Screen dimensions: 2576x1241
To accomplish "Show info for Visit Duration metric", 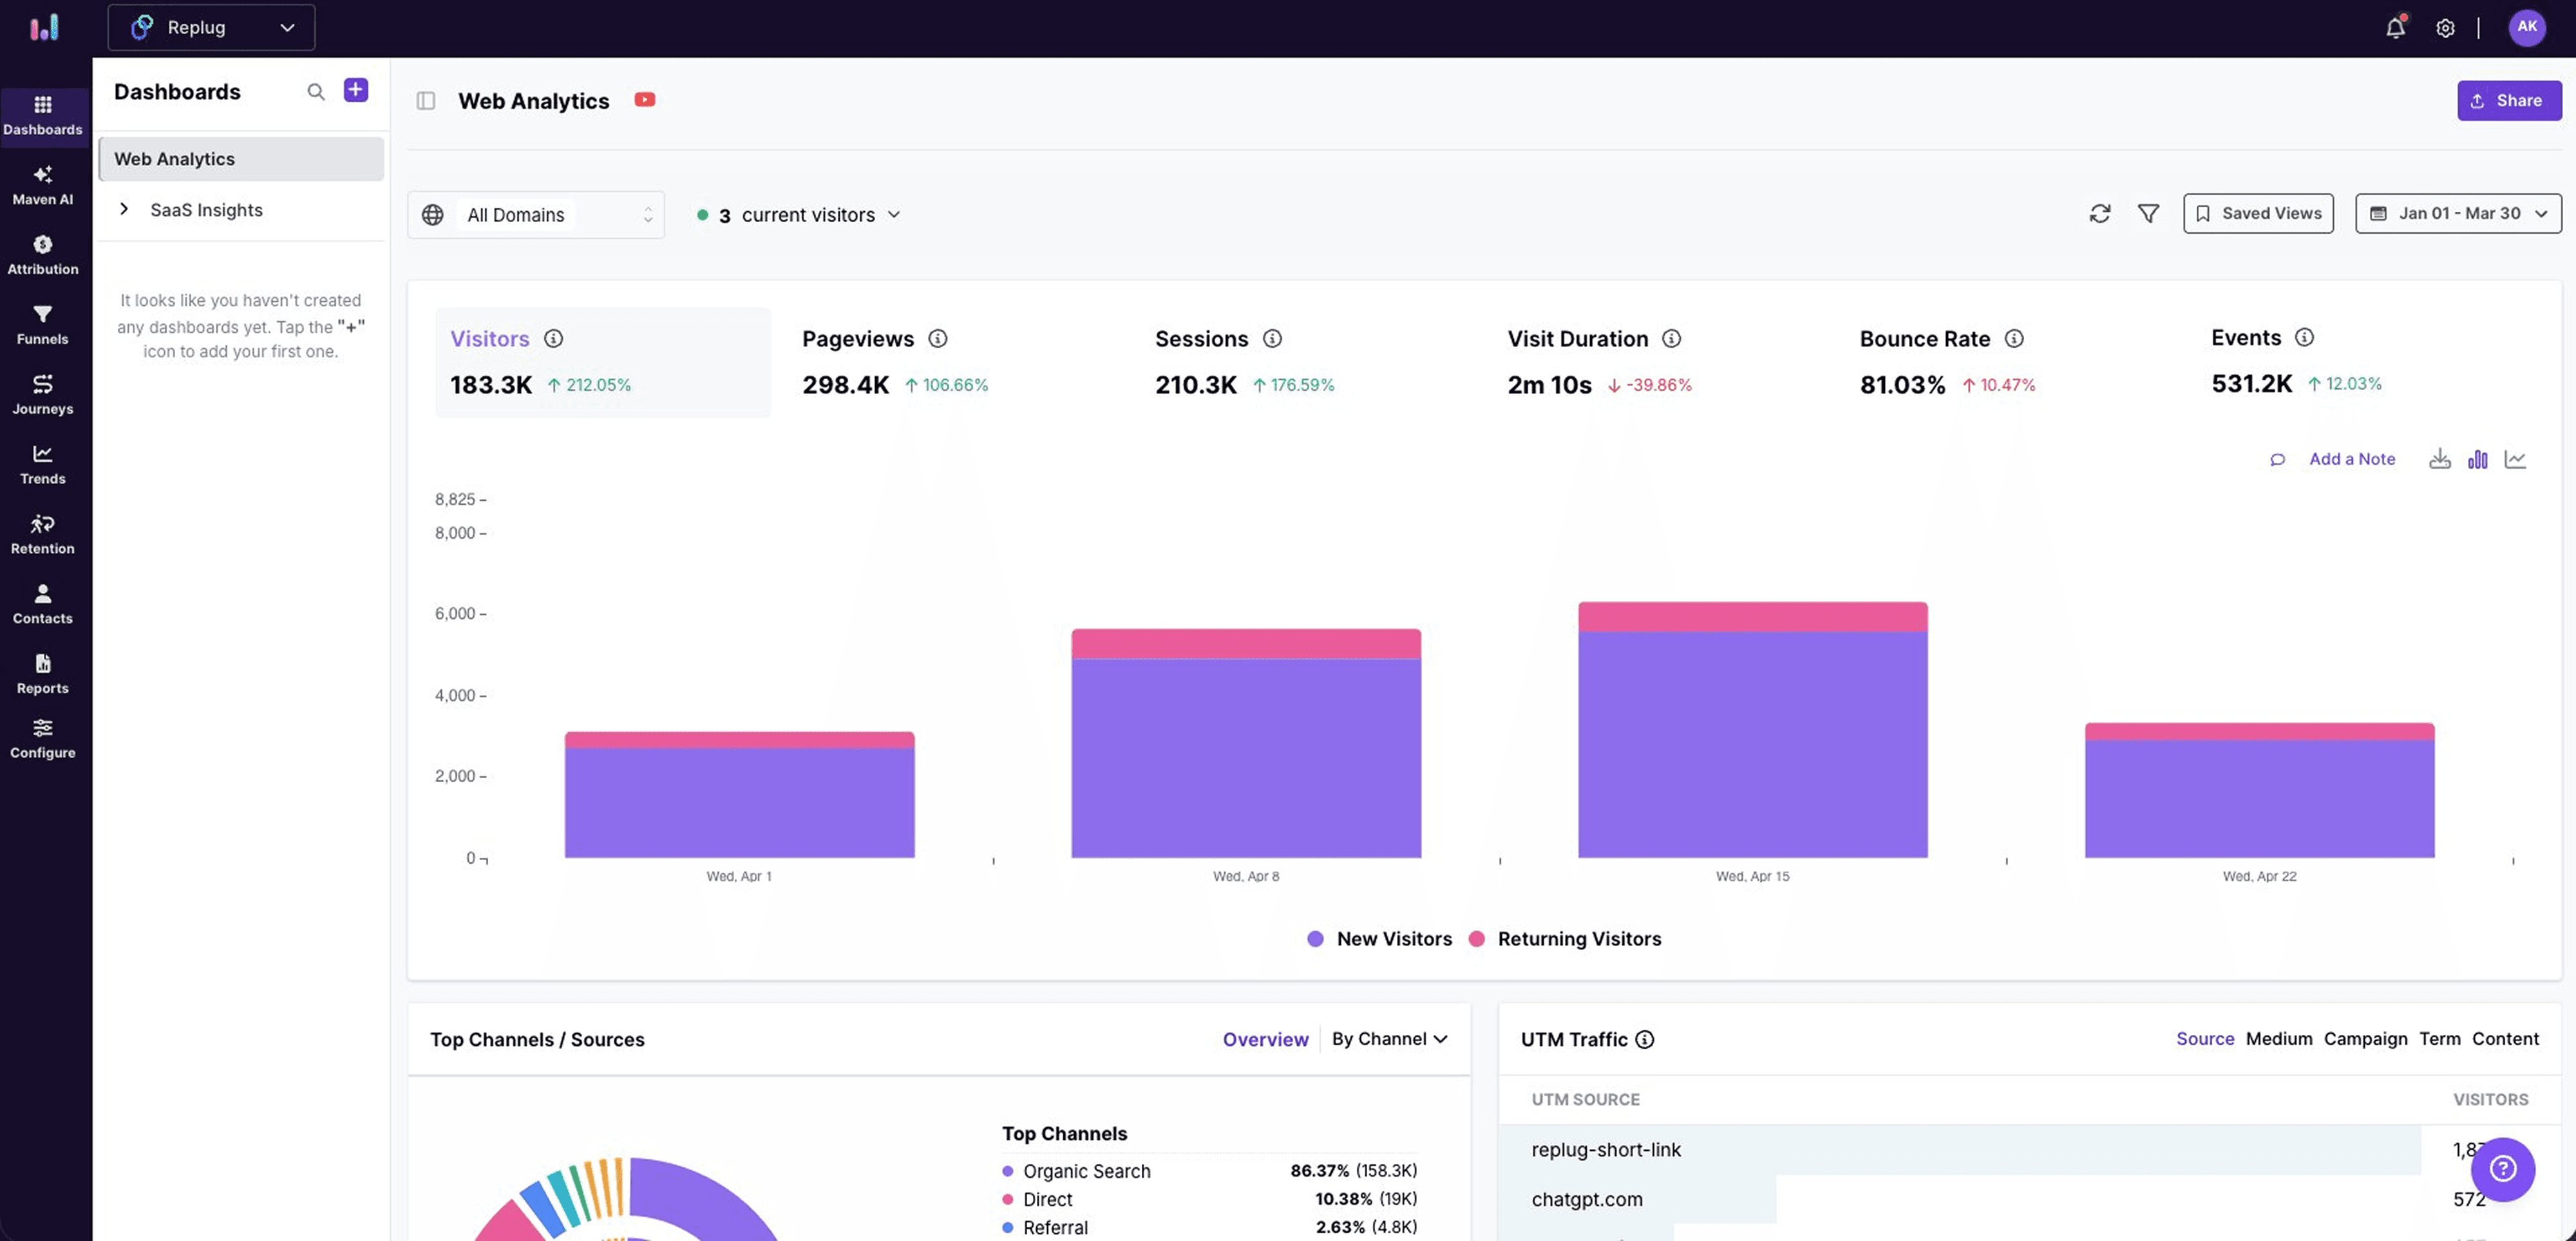I will (1671, 339).
